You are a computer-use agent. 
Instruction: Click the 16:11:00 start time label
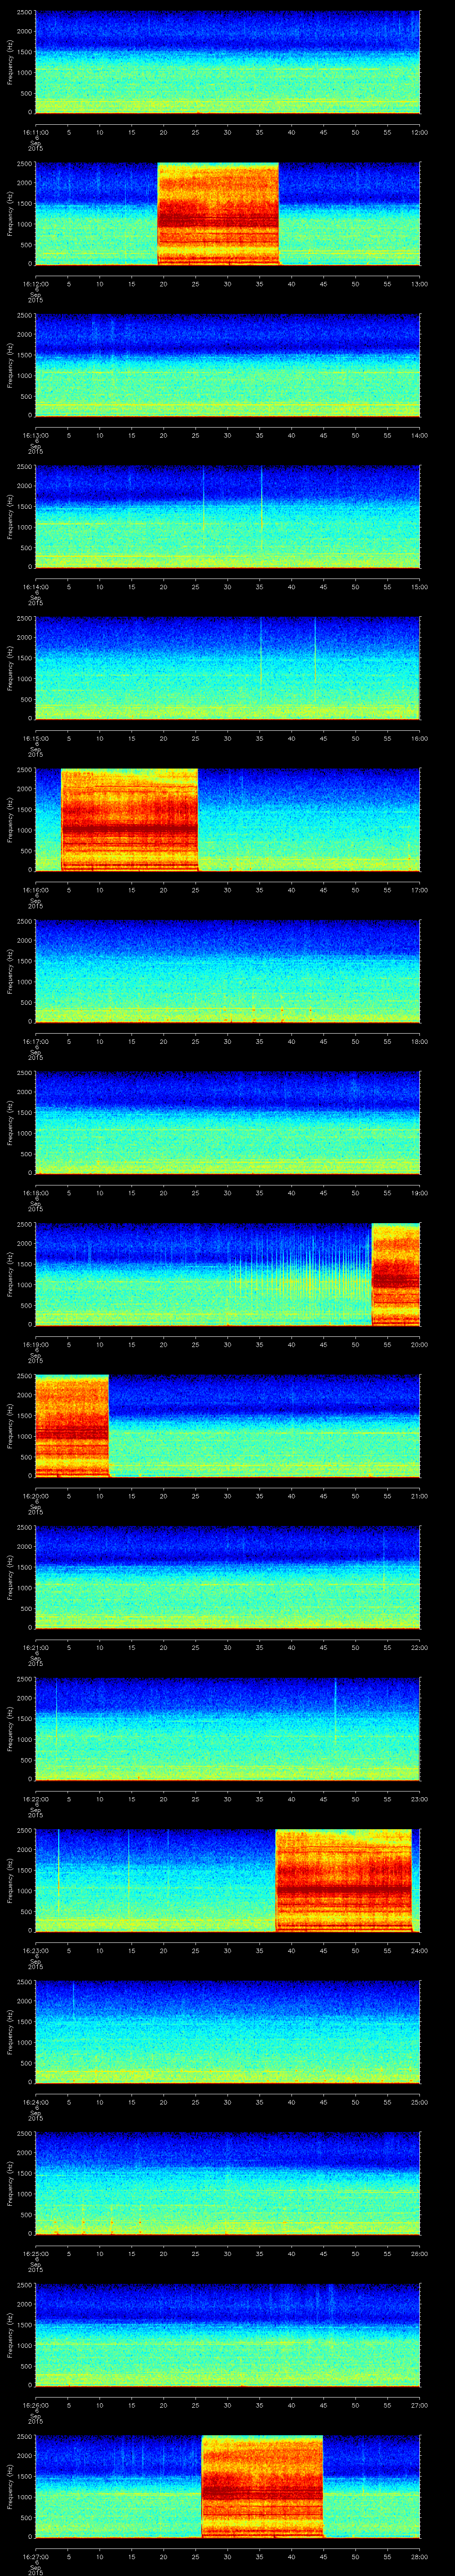coord(35,131)
